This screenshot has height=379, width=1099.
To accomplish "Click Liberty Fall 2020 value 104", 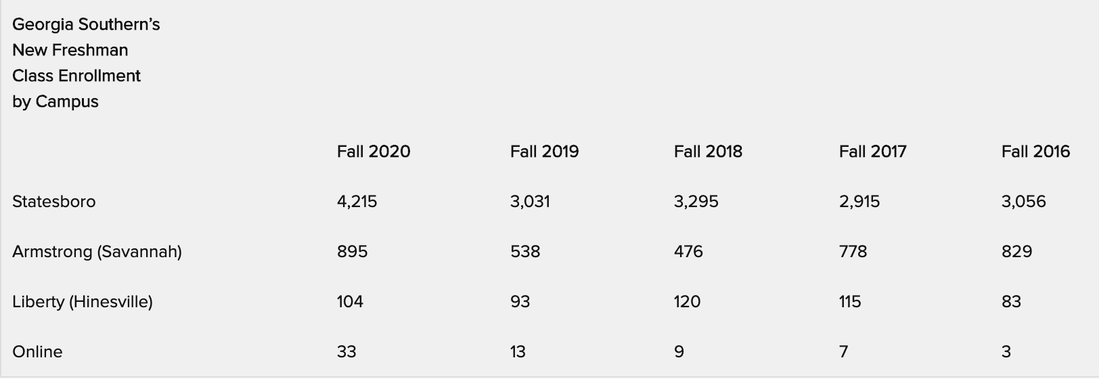I will pyautogui.click(x=350, y=302).
